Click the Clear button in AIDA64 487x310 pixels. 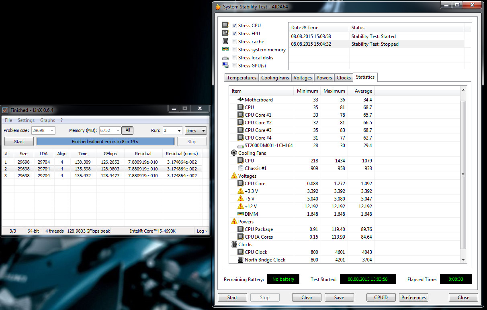(307, 298)
